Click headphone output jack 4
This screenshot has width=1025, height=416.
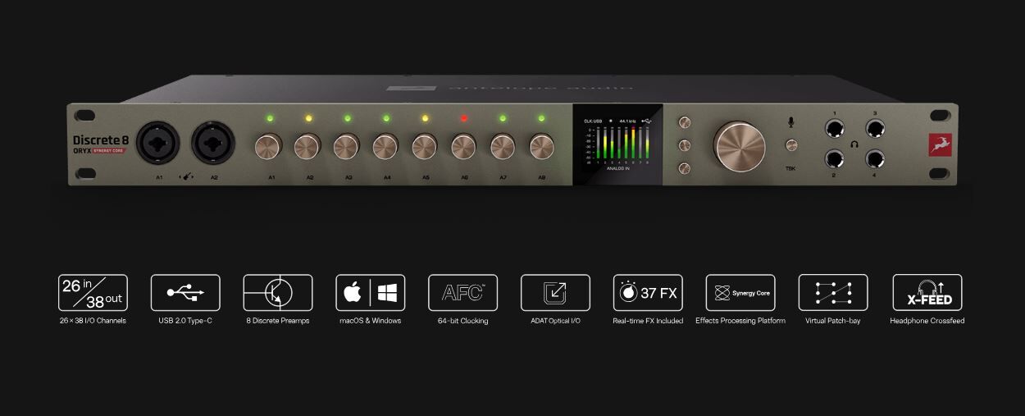[x=874, y=159]
